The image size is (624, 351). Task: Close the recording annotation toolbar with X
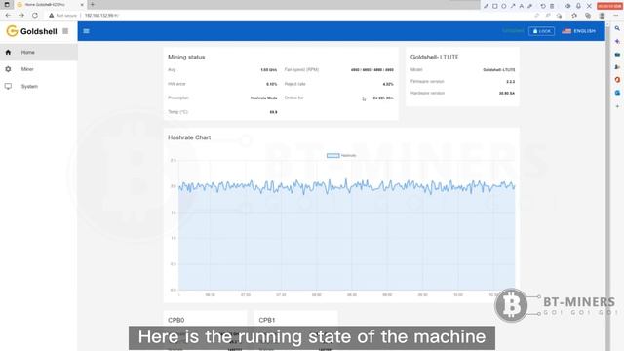click(x=589, y=6)
